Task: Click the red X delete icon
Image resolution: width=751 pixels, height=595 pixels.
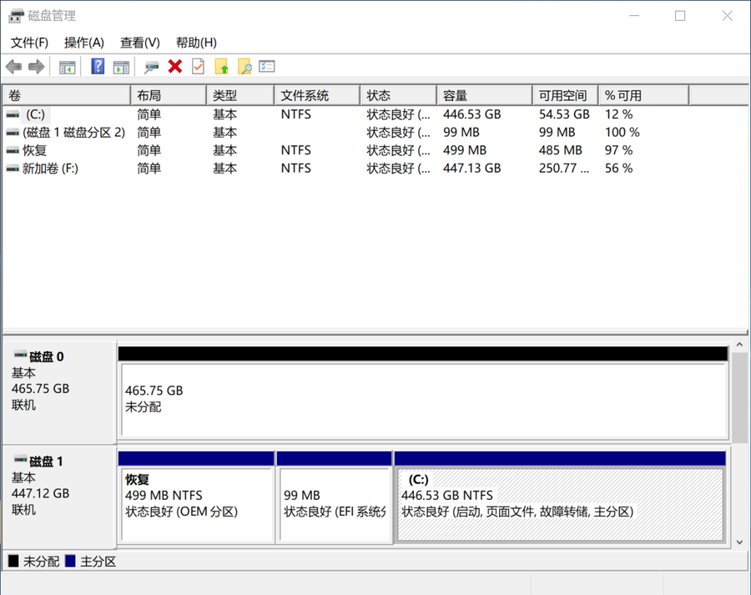Action: pyautogui.click(x=175, y=67)
